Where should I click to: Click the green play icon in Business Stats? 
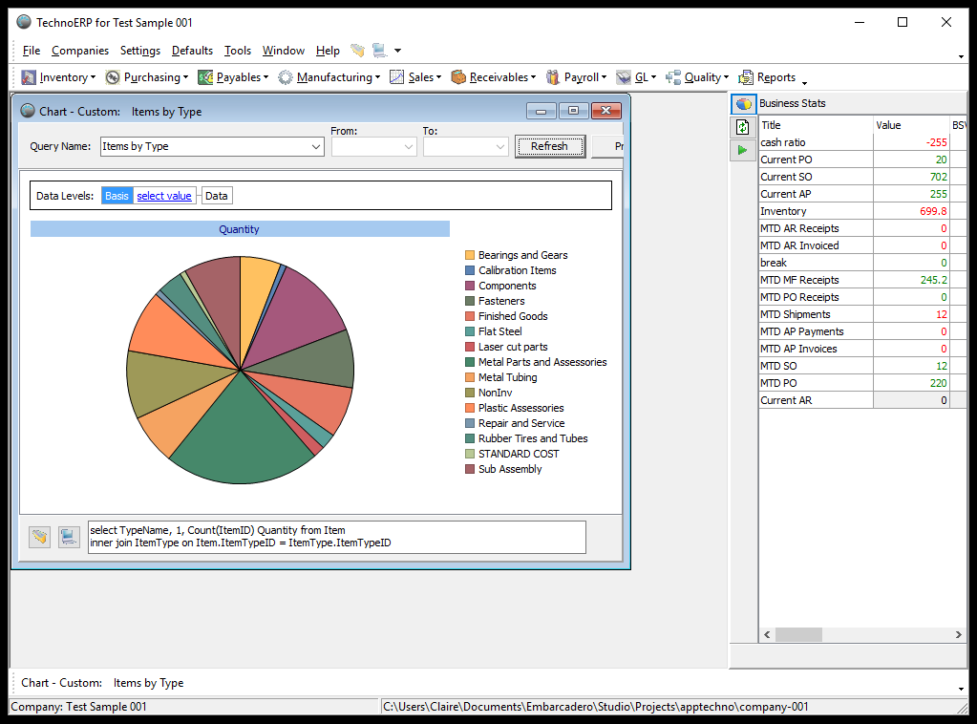(743, 150)
